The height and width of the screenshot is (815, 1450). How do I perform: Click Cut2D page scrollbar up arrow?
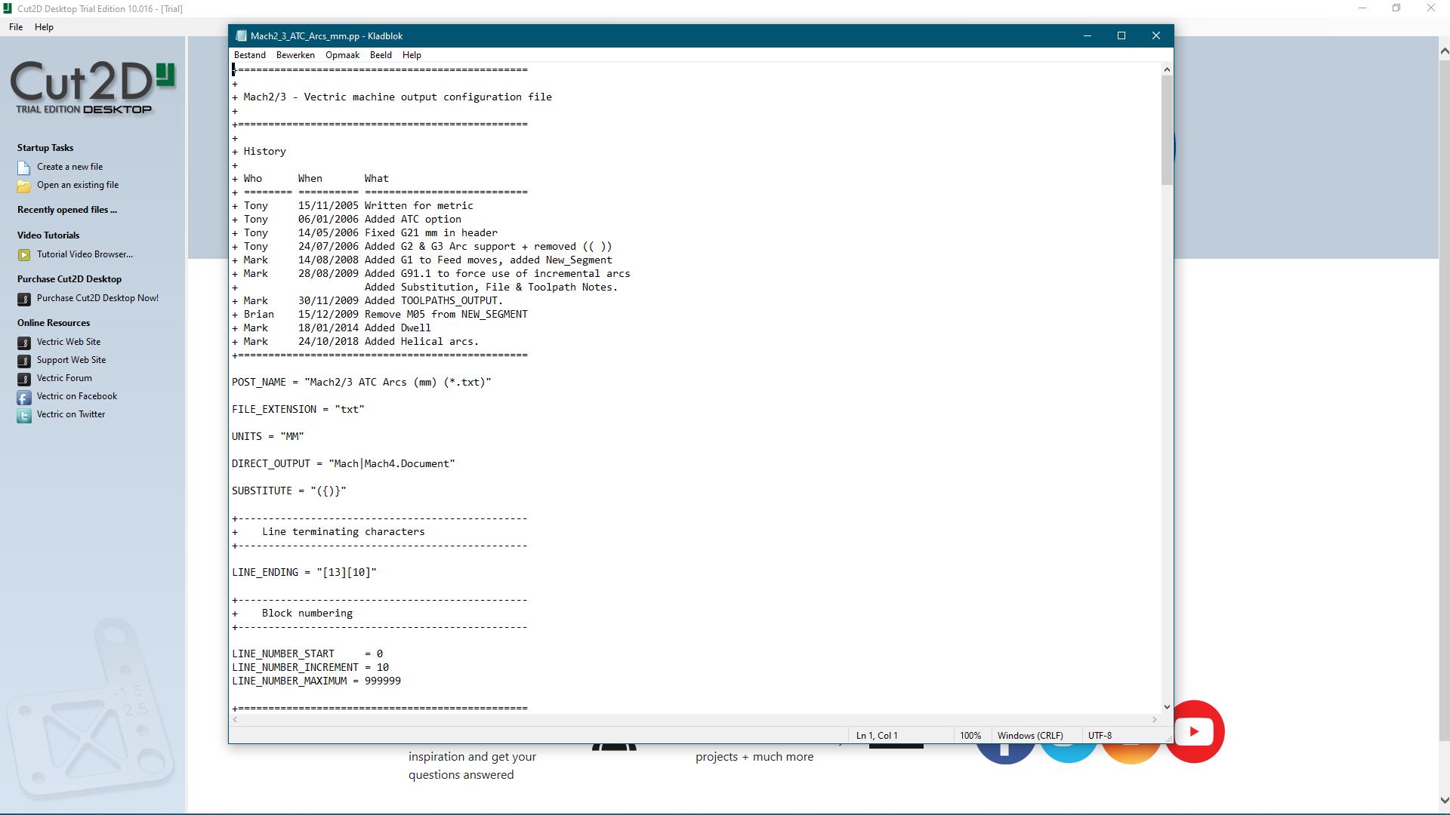pos(1444,51)
